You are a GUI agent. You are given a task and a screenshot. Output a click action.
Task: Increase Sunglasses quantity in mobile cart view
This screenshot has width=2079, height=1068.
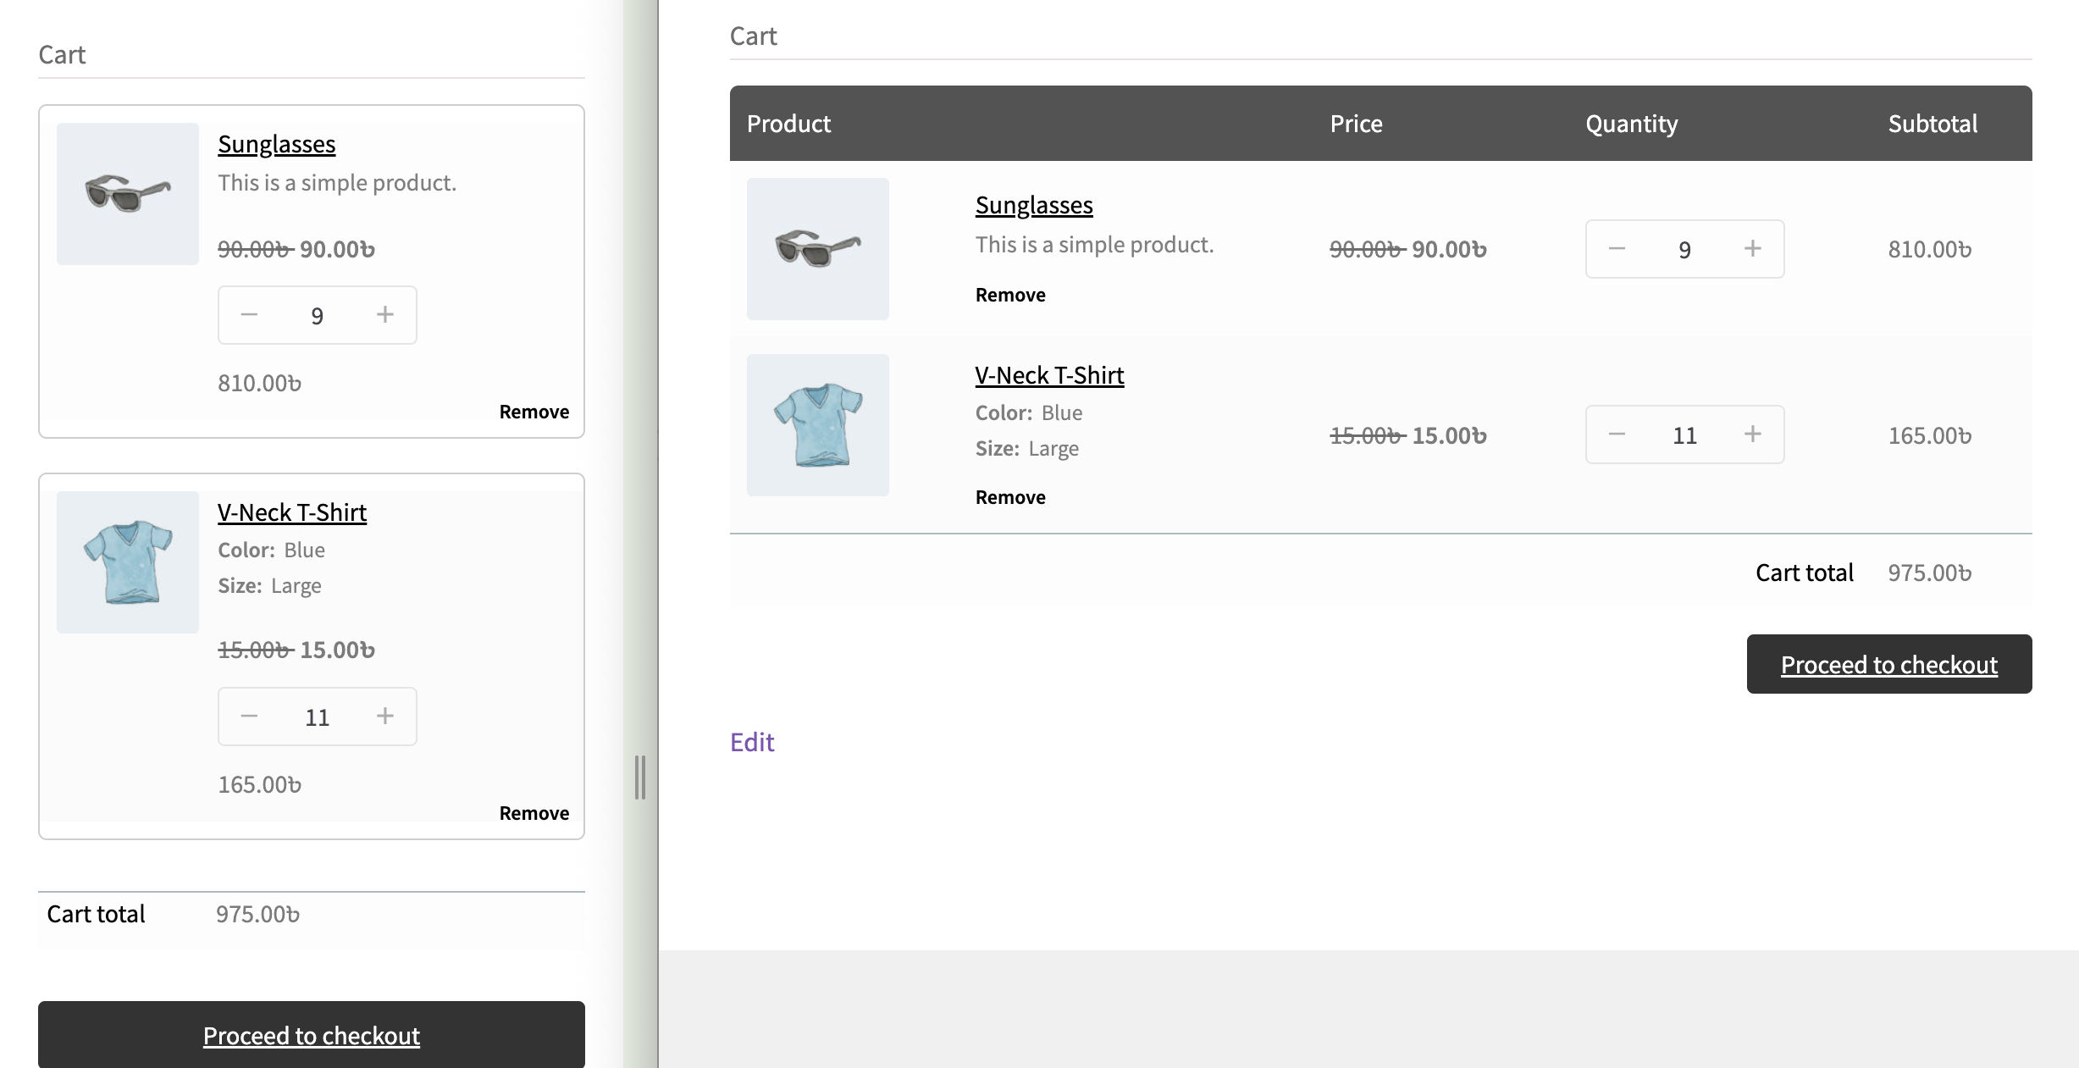tap(384, 314)
